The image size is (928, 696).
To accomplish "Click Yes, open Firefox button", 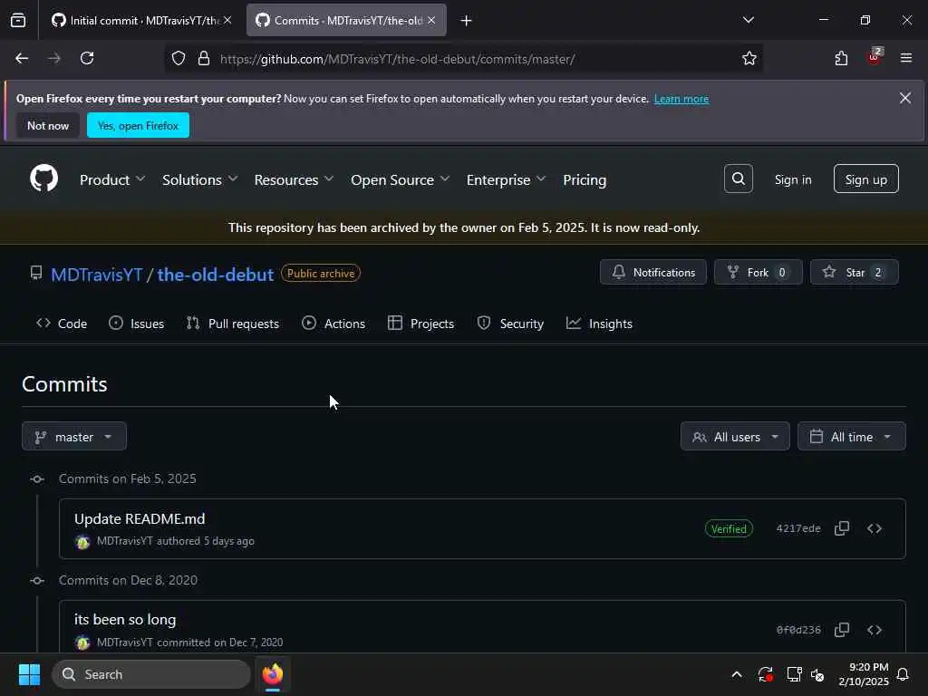I will (x=138, y=125).
